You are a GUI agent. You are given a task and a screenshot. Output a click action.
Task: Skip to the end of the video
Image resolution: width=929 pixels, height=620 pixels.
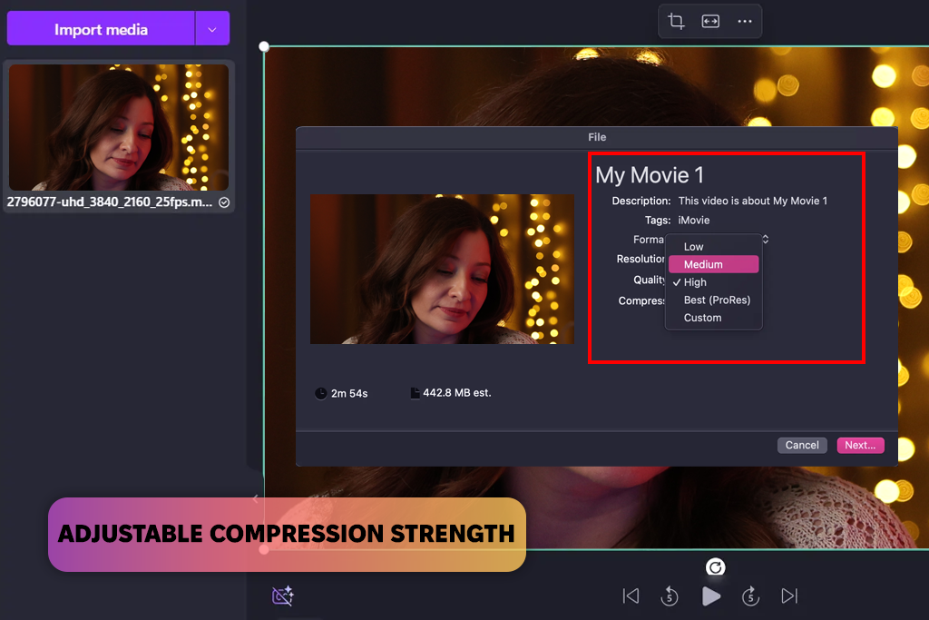pos(790,595)
